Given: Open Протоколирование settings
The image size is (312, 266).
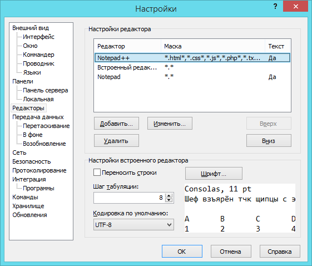Looking at the screenshot, I should [39, 170].
